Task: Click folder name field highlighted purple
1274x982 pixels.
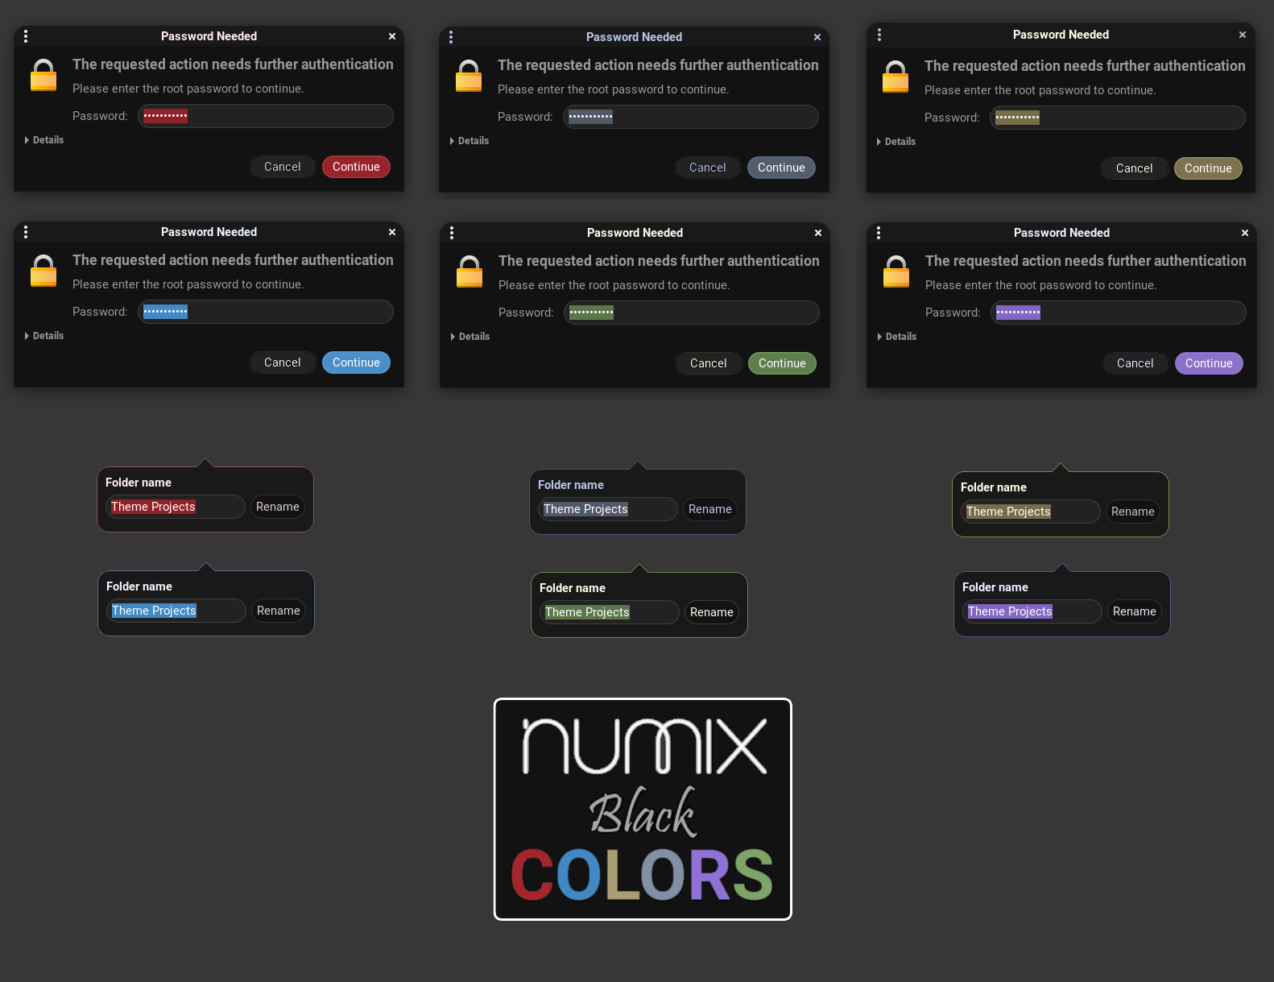Action: point(1032,611)
